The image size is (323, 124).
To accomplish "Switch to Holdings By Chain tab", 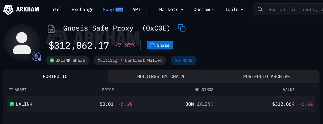I will tap(160, 76).
